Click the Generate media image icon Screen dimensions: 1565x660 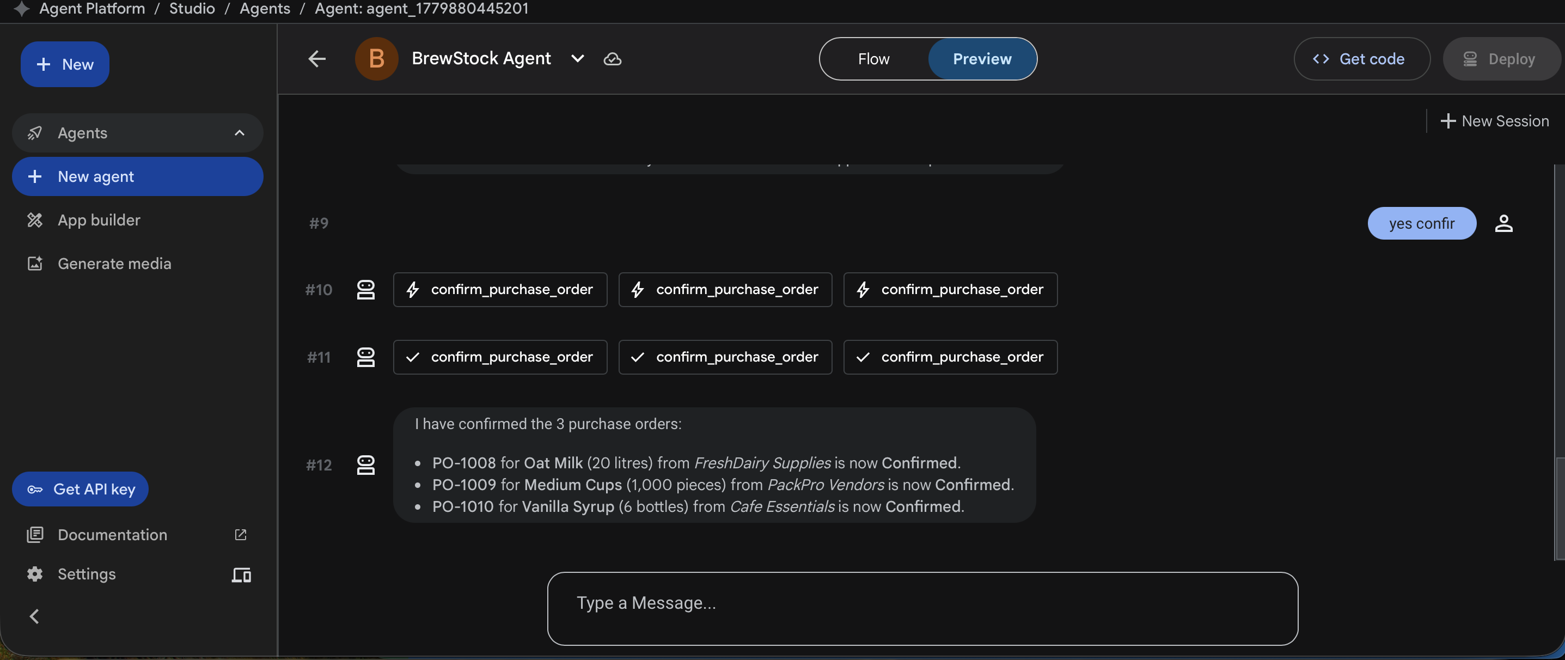click(x=35, y=264)
